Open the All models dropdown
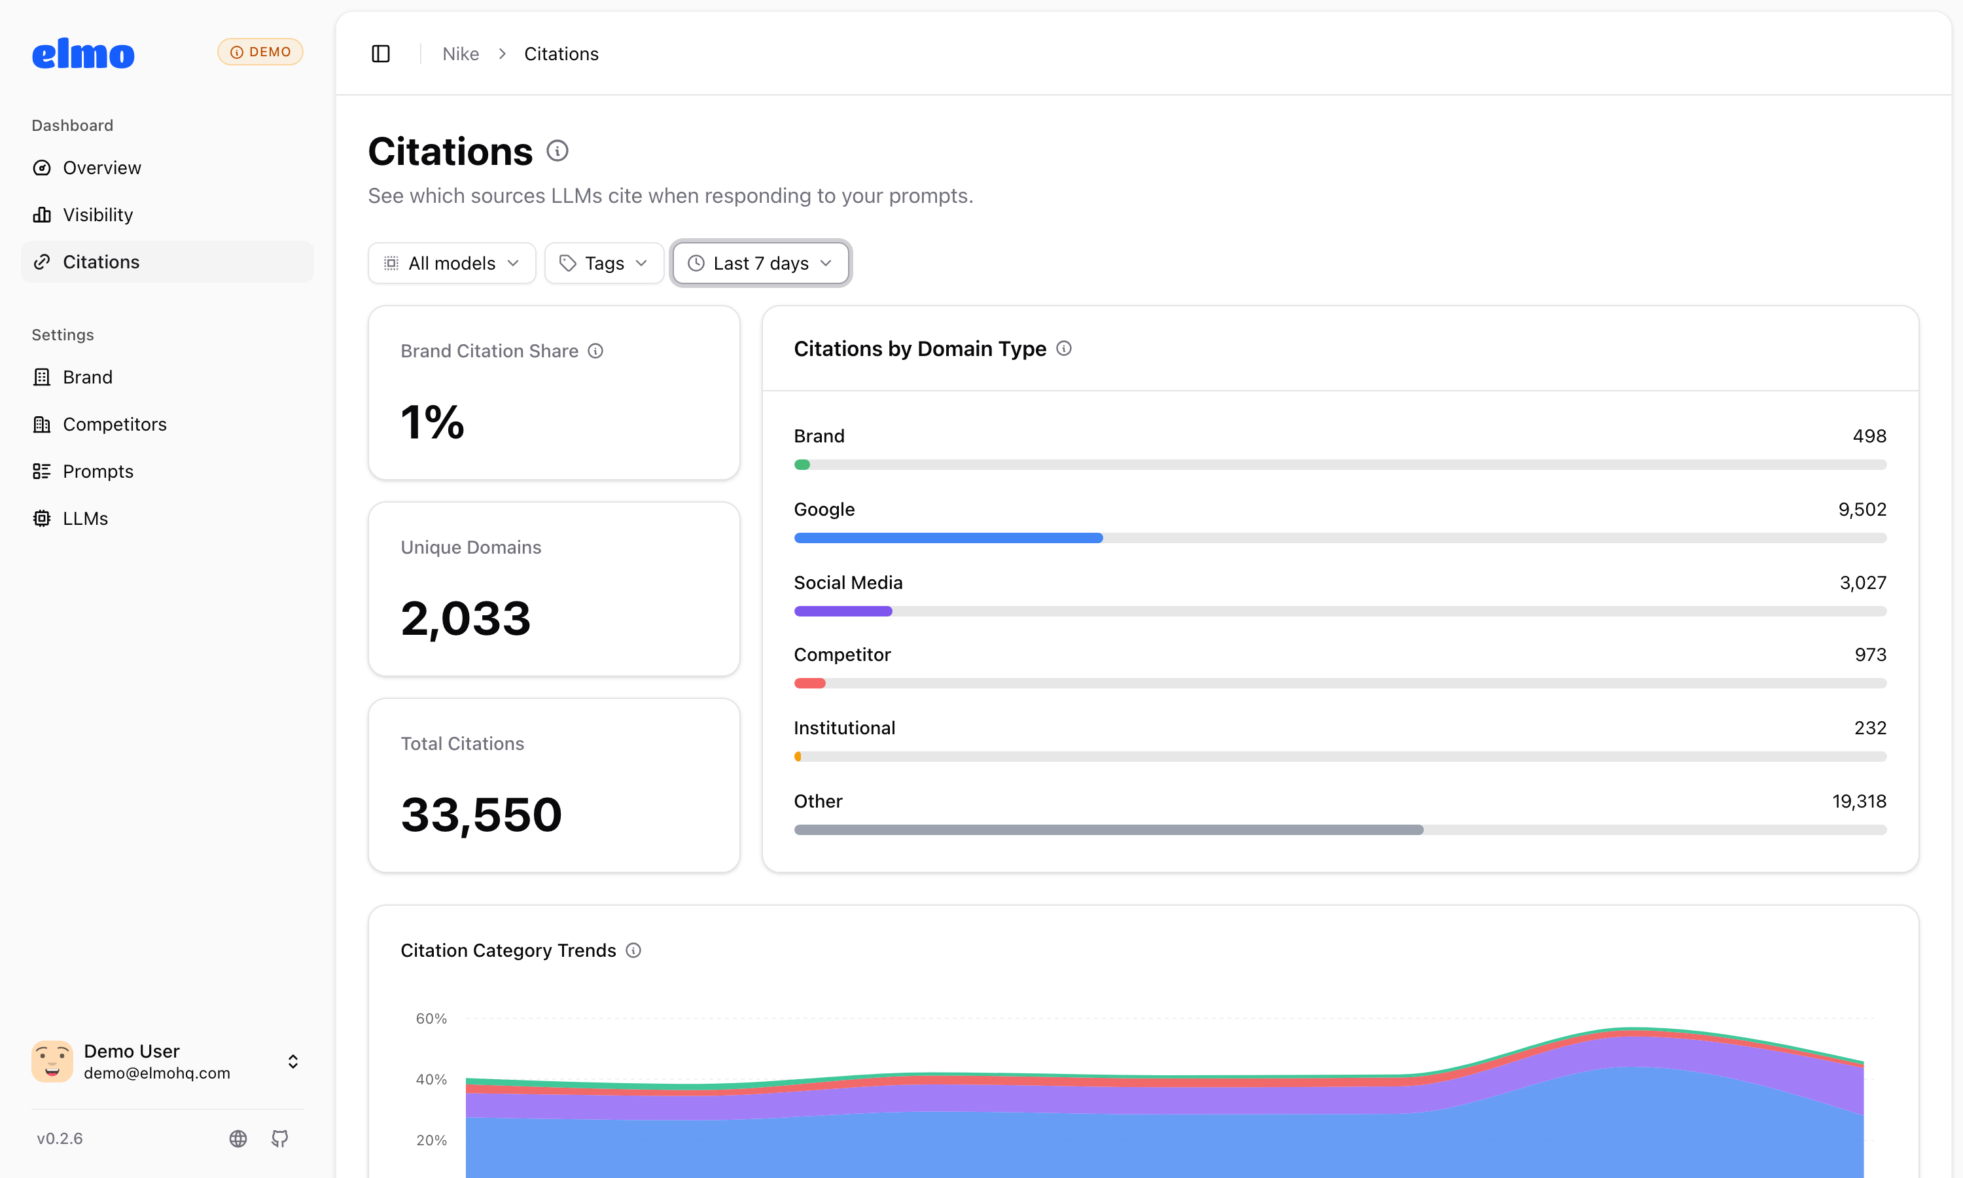Screen dimensions: 1963x1178 click(x=451, y=262)
